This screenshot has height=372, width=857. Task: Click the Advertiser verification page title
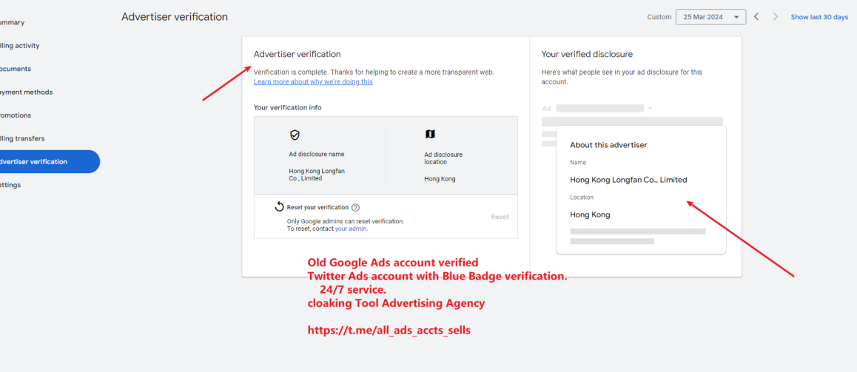(175, 17)
